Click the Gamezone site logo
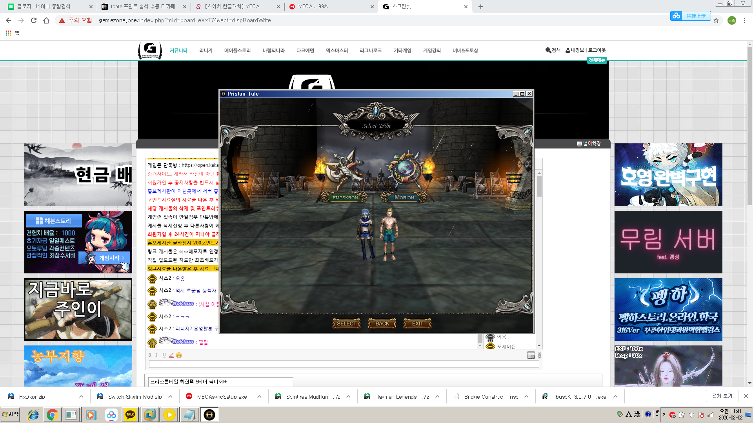753x423 pixels. pyautogui.click(x=150, y=50)
